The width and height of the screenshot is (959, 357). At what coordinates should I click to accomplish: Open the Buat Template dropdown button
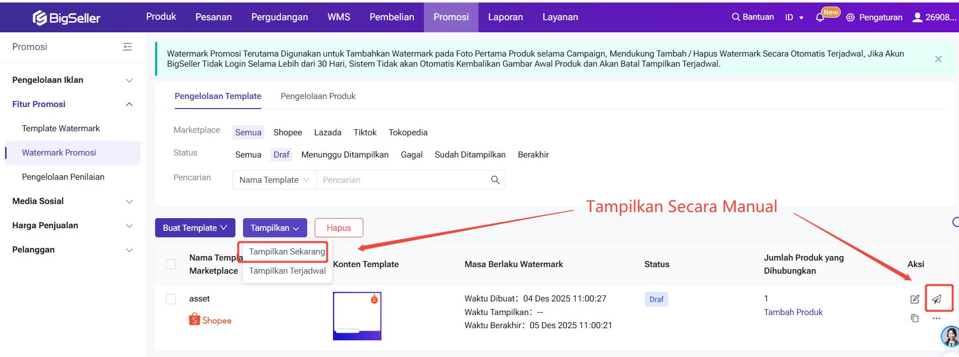[x=195, y=228]
